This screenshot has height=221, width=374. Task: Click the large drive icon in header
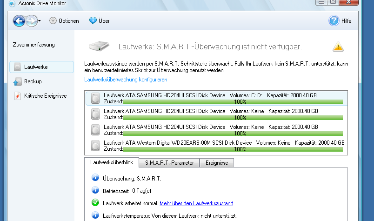[x=99, y=46]
